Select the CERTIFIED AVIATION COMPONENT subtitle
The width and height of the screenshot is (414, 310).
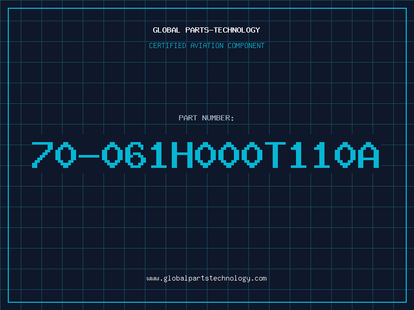click(206, 45)
